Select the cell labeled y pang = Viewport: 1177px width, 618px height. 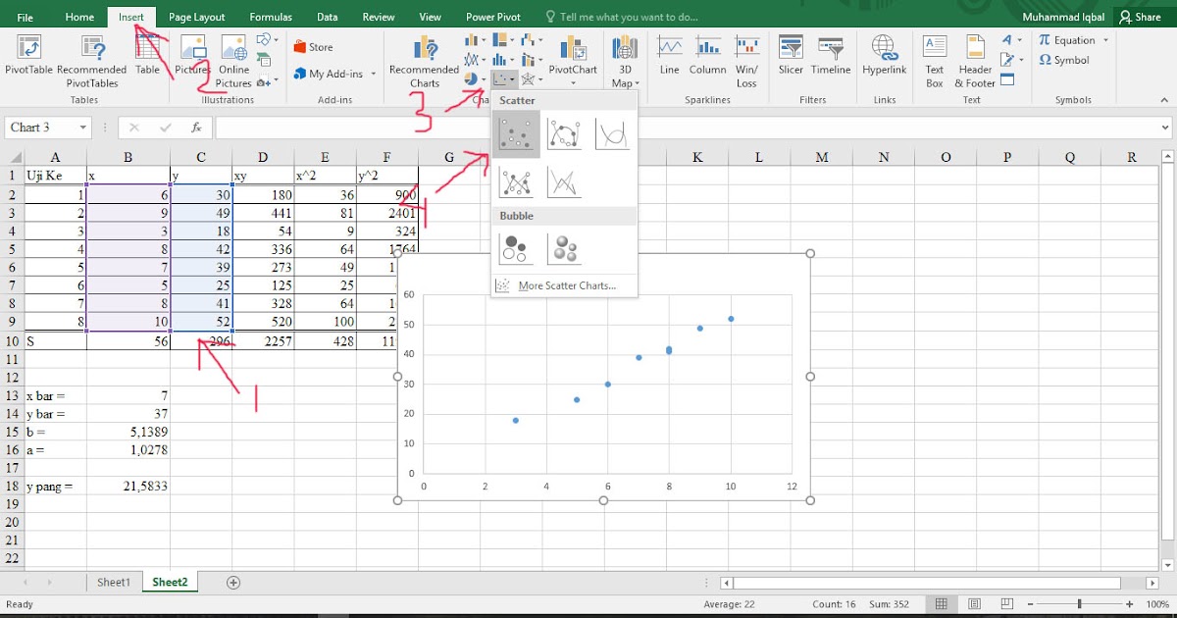point(55,486)
